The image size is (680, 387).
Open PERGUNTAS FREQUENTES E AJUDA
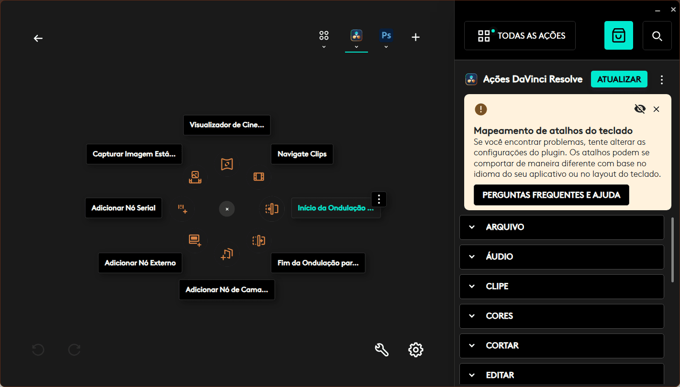tap(551, 195)
